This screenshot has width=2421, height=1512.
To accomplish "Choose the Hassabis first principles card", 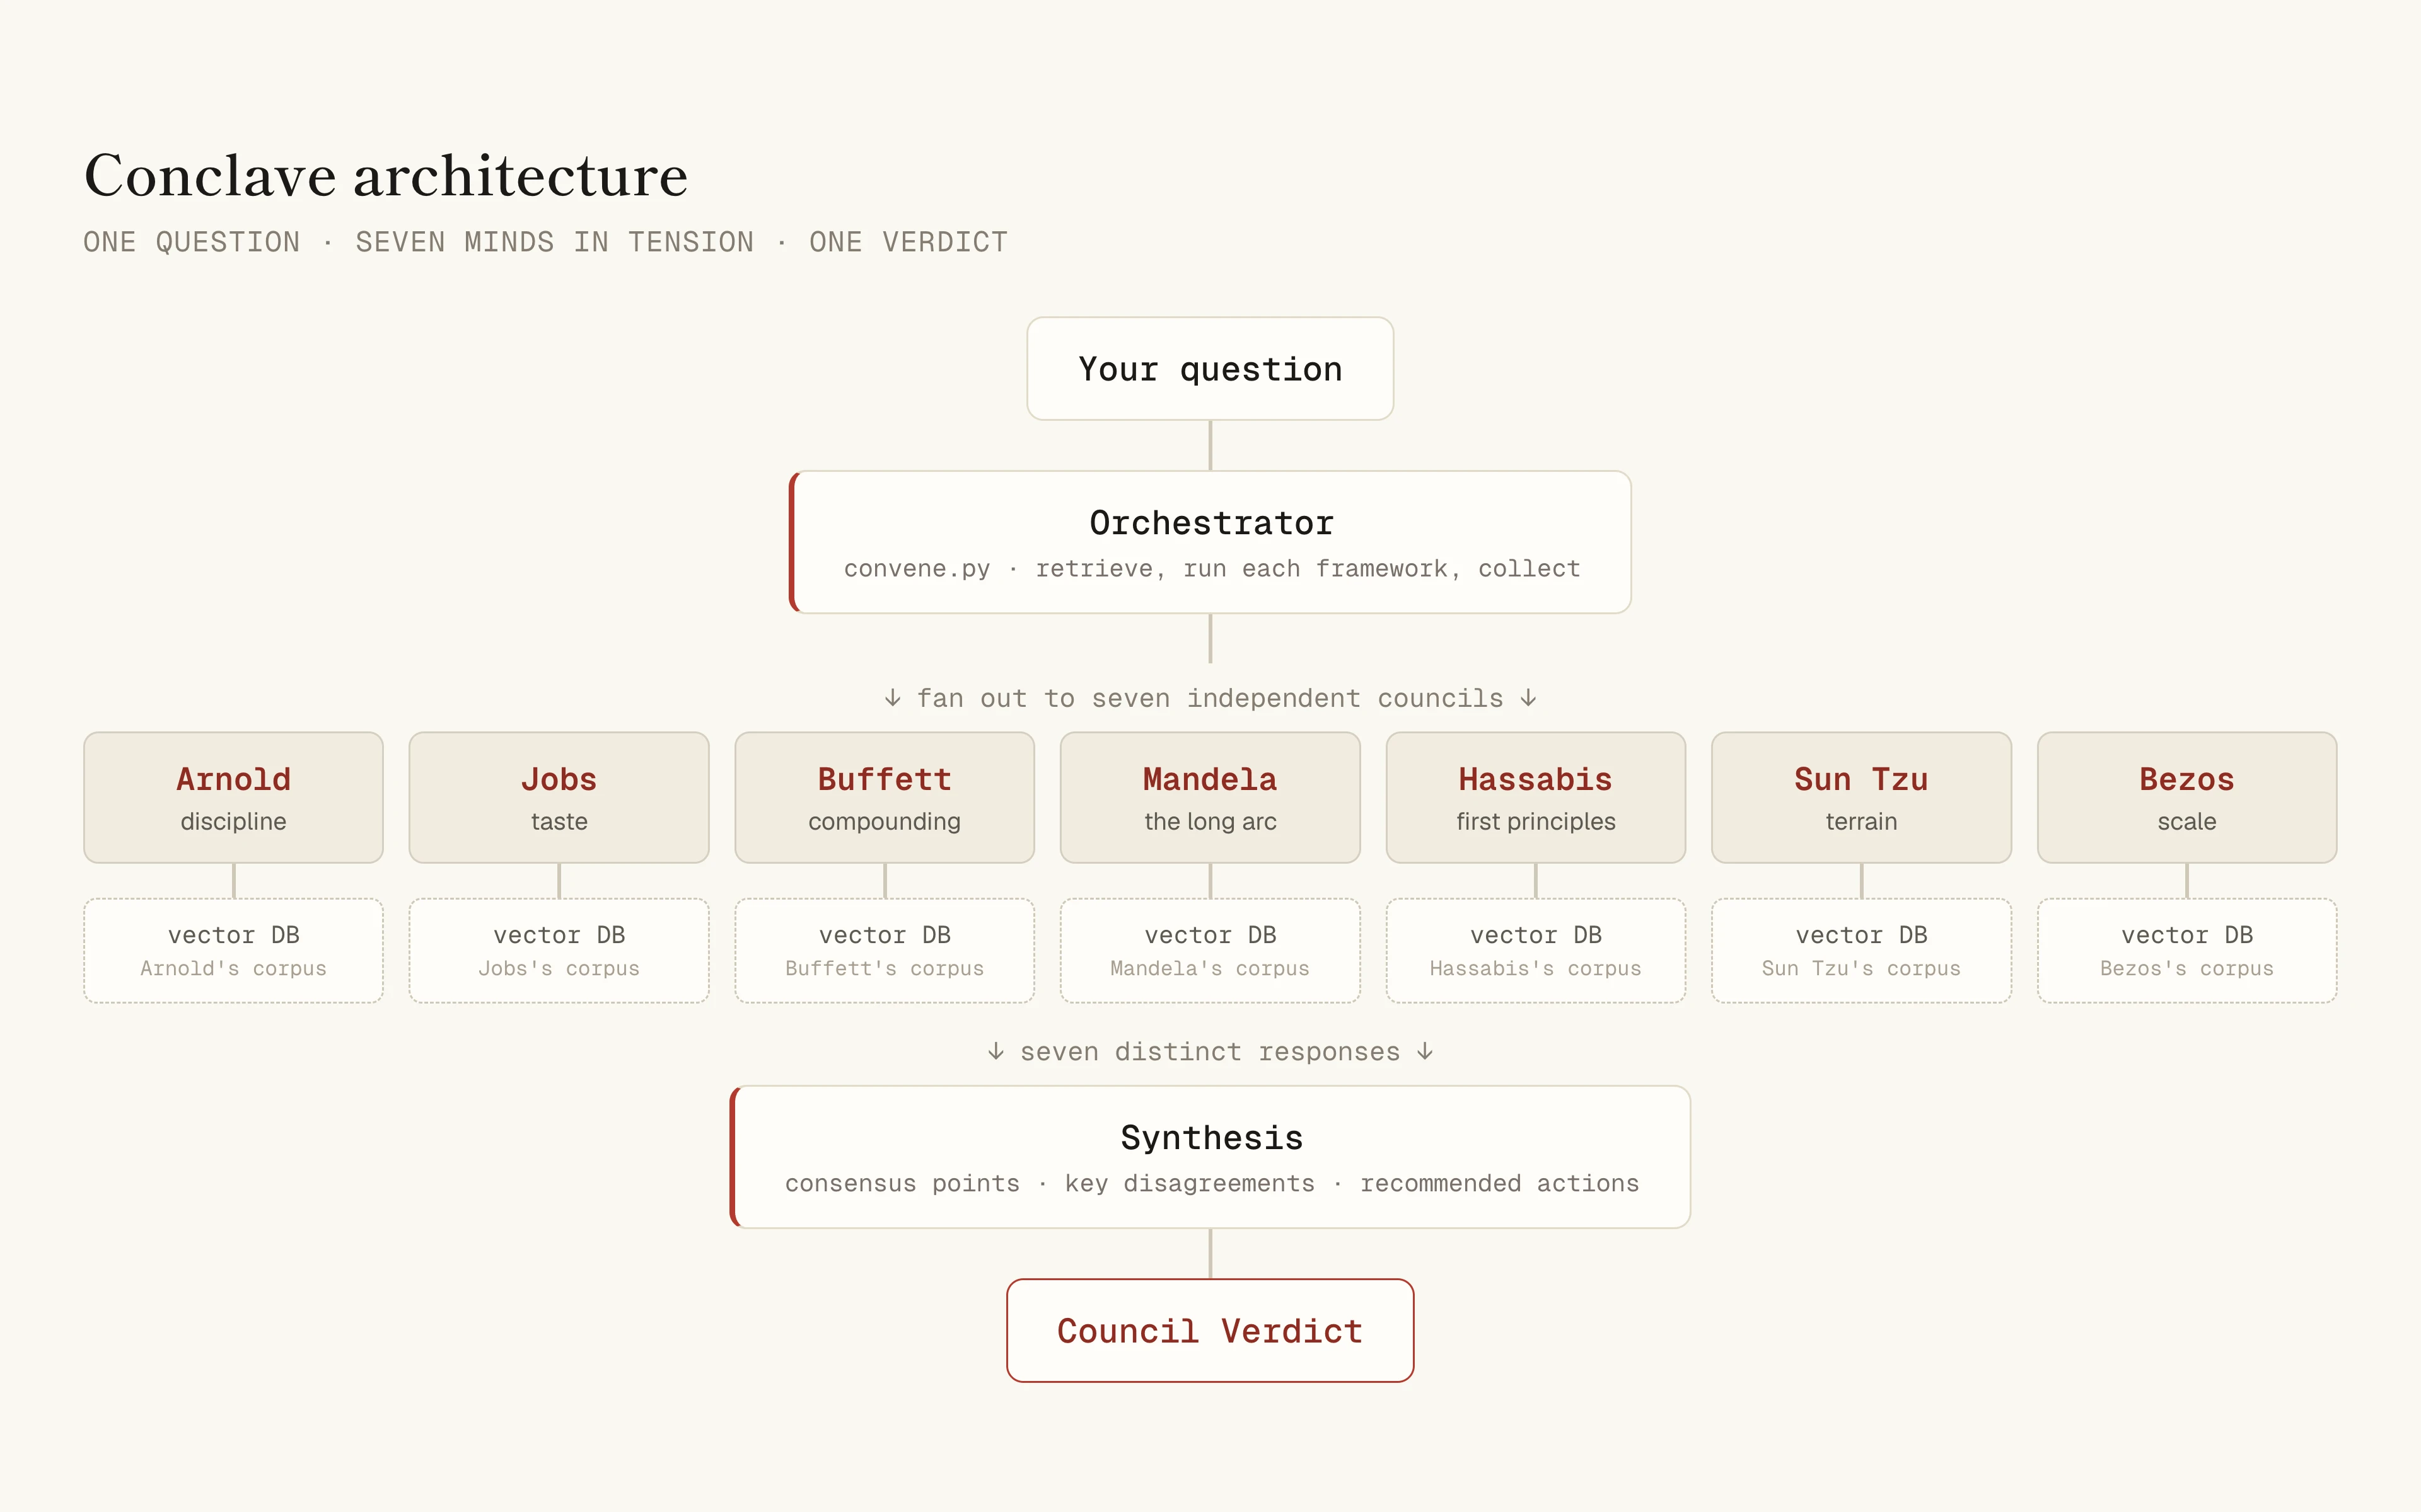I will pyautogui.click(x=1536, y=797).
